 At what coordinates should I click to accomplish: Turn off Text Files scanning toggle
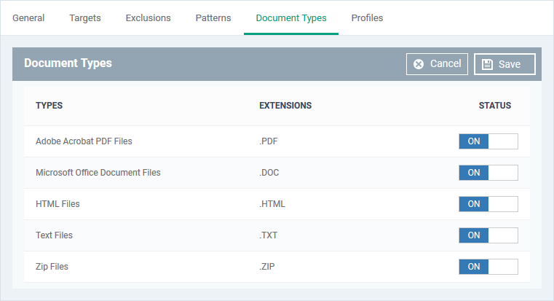click(488, 235)
